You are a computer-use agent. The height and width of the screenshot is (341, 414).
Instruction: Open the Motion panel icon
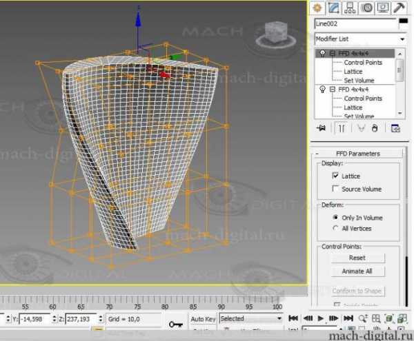[367, 7]
